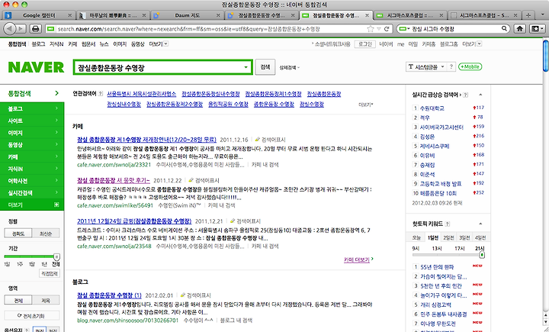Image resolution: width=549 pixels, height=332 pixels.
Task: Expand more related searches with 더보기
Action: [366, 105]
